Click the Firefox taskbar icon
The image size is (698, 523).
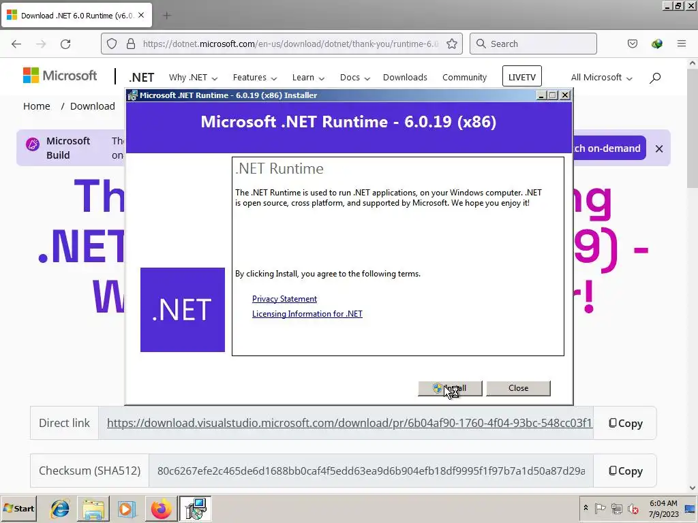point(161,509)
